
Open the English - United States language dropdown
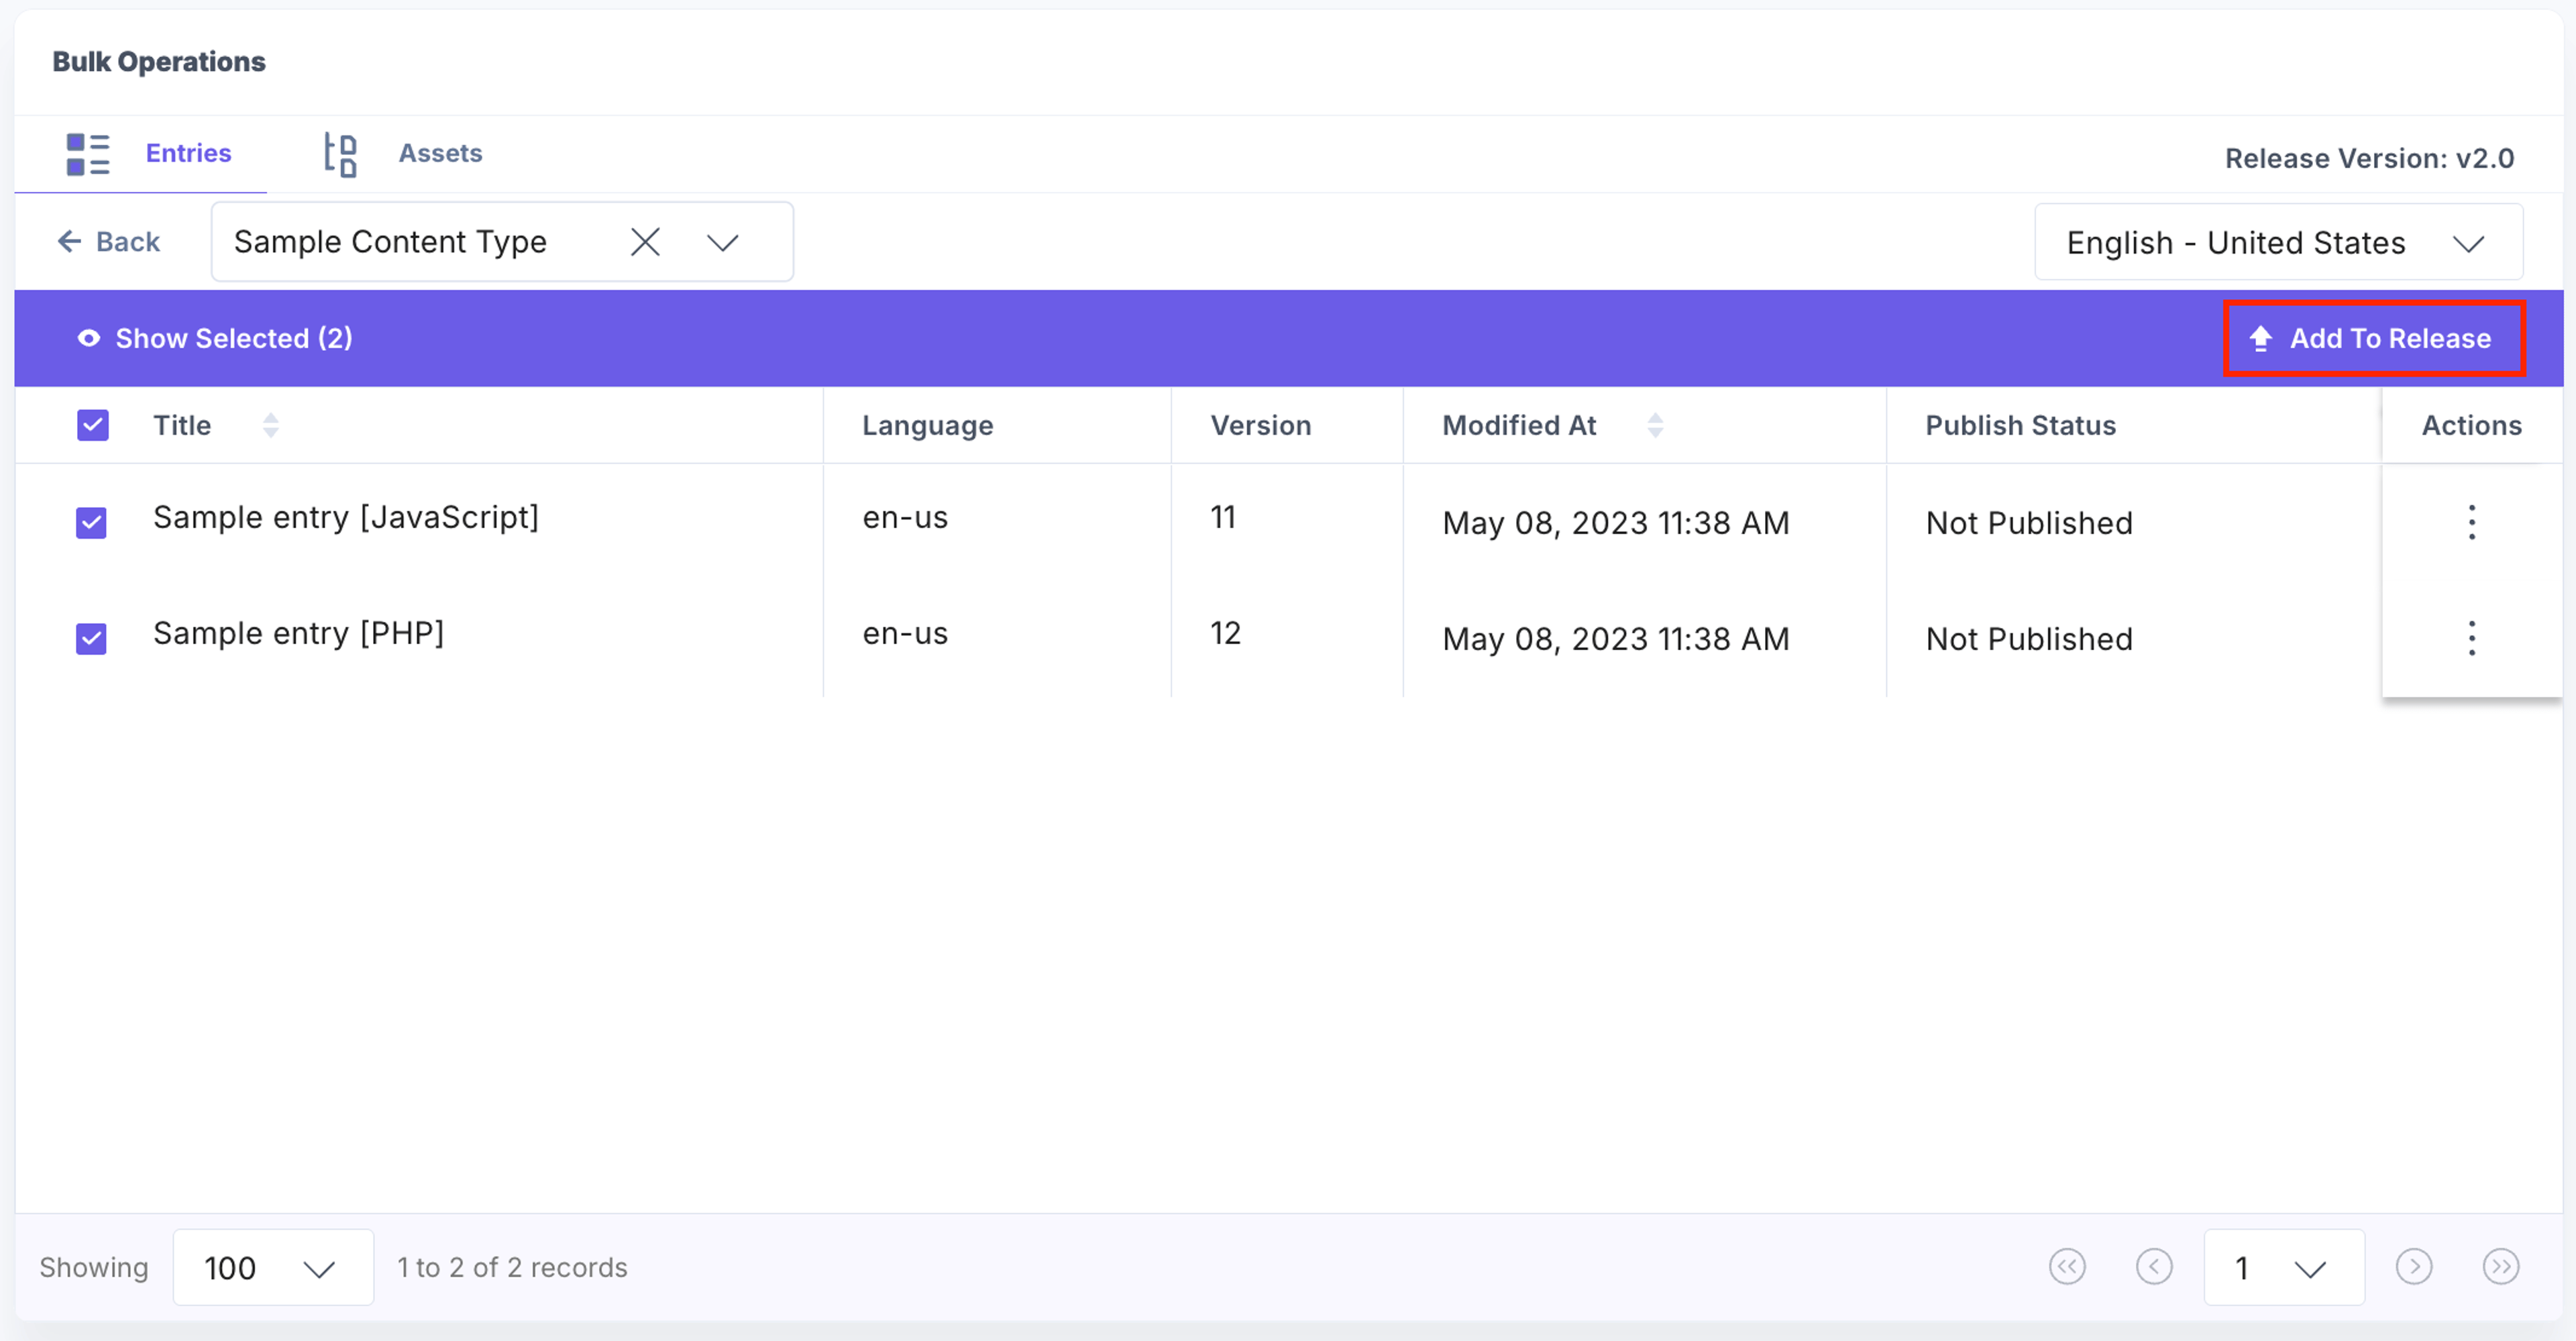(x=2278, y=242)
